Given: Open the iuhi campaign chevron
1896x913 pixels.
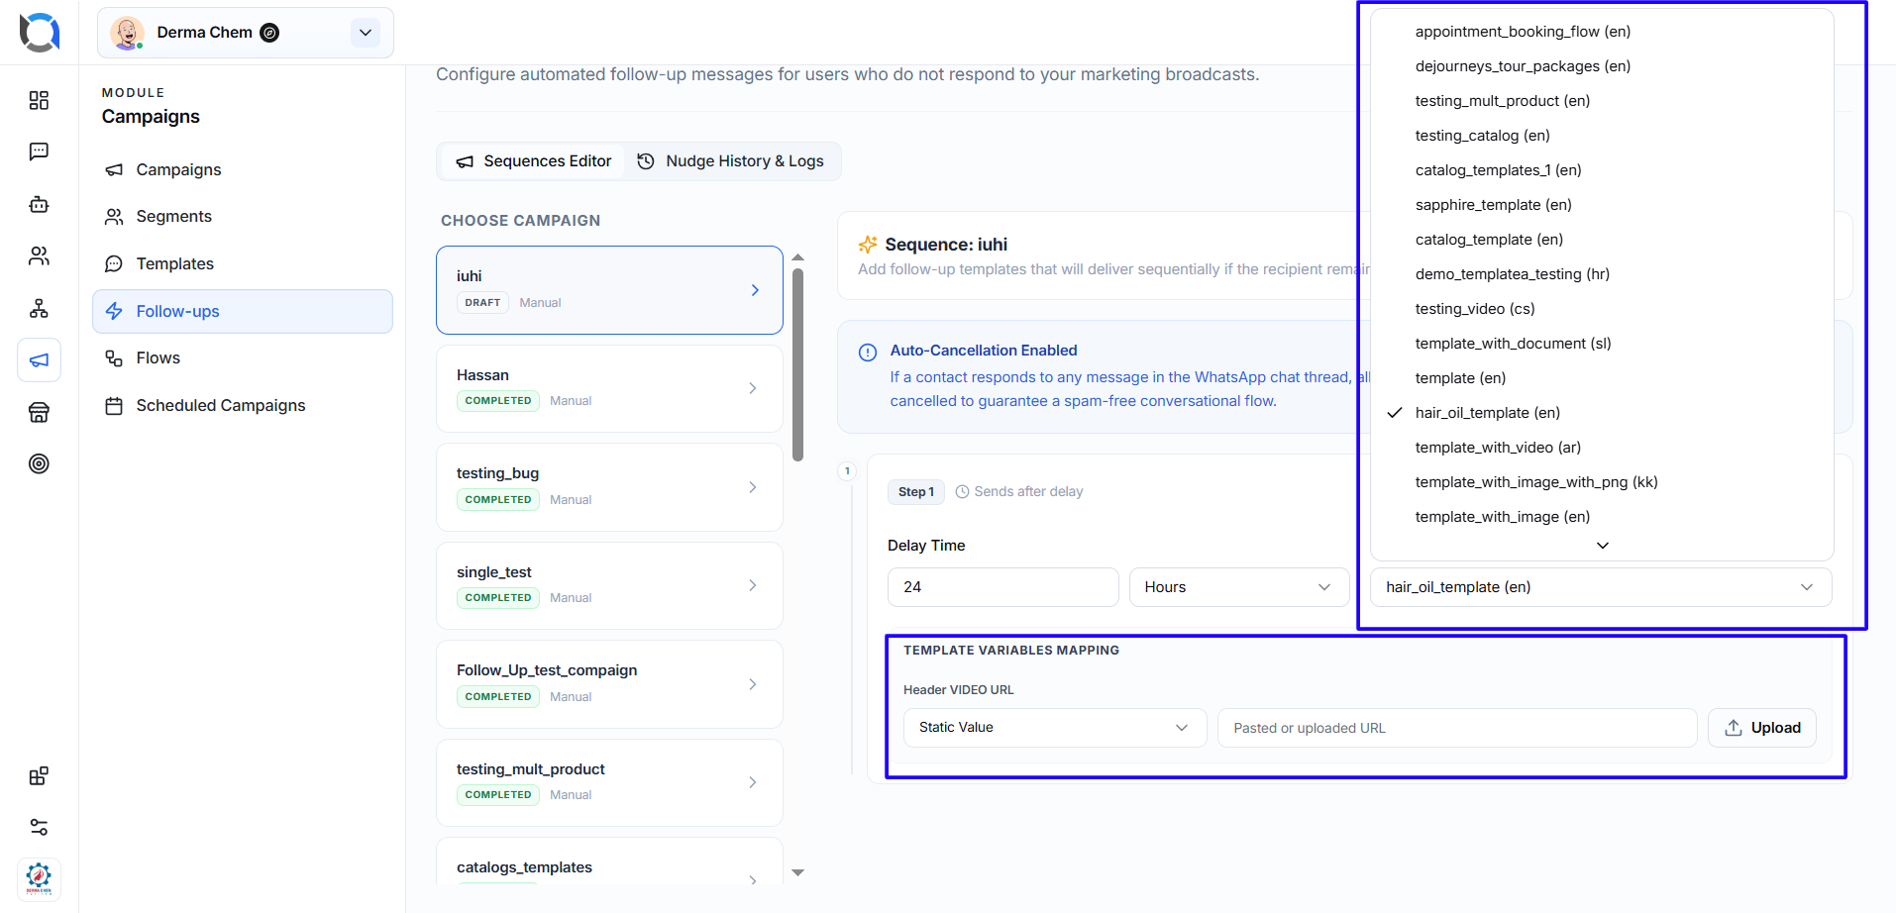Looking at the screenshot, I should click(x=755, y=290).
